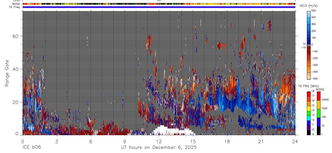Click the x-axis tick label 3

click(57, 142)
